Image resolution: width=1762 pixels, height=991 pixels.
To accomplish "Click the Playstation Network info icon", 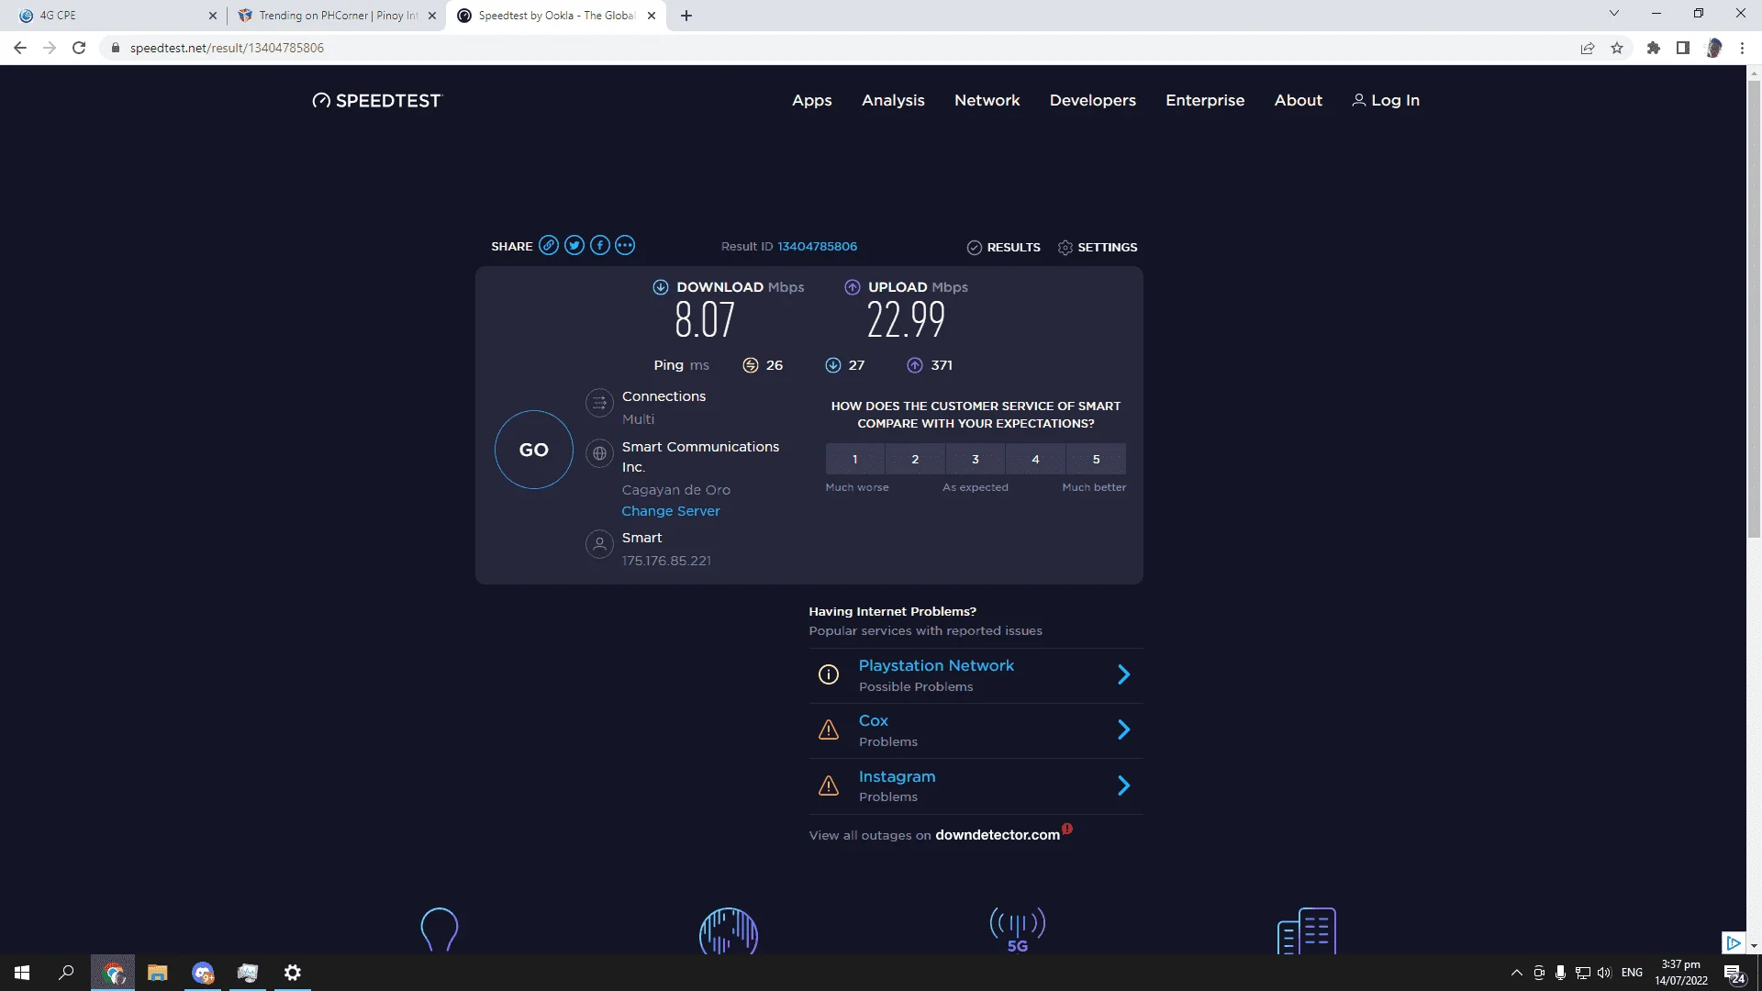I will coord(829,675).
